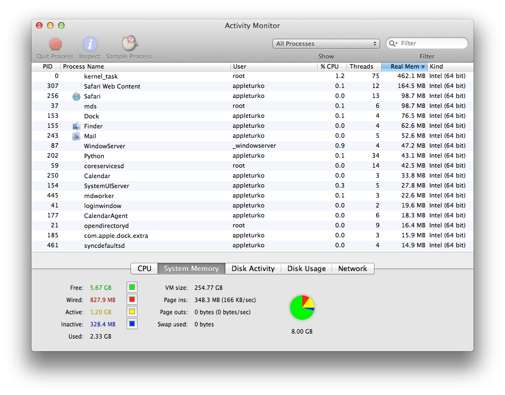Click the red Wired memory color swatch

(x=132, y=299)
